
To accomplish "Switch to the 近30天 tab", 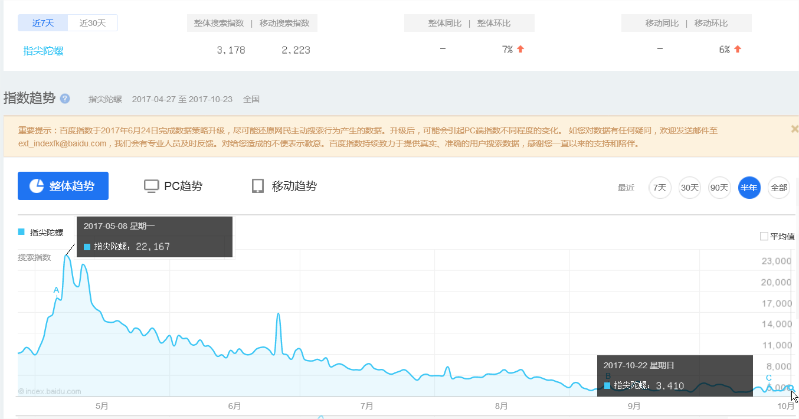I will click(93, 23).
